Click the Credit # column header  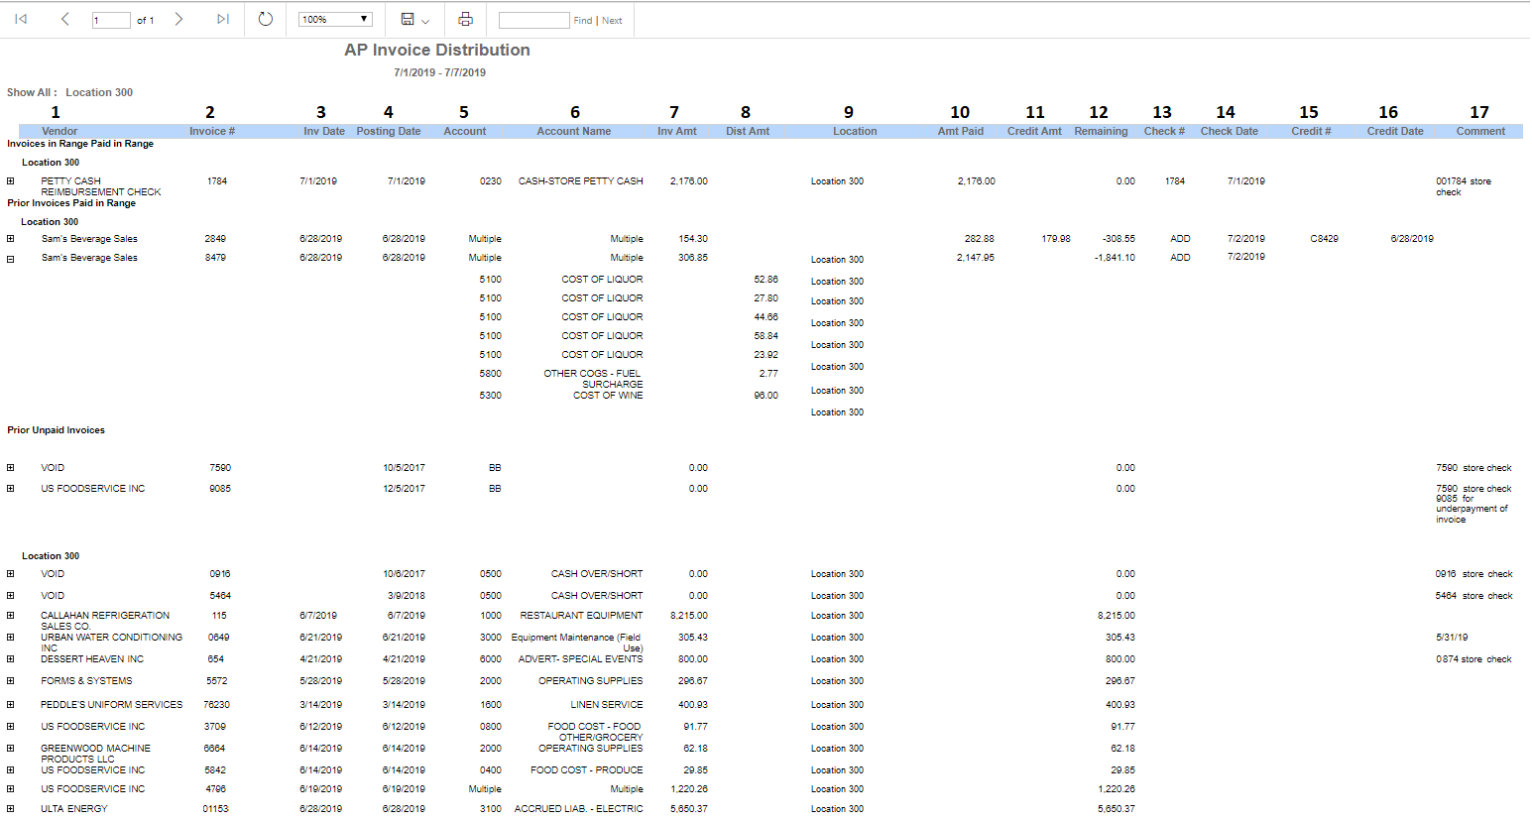pyautogui.click(x=1312, y=131)
